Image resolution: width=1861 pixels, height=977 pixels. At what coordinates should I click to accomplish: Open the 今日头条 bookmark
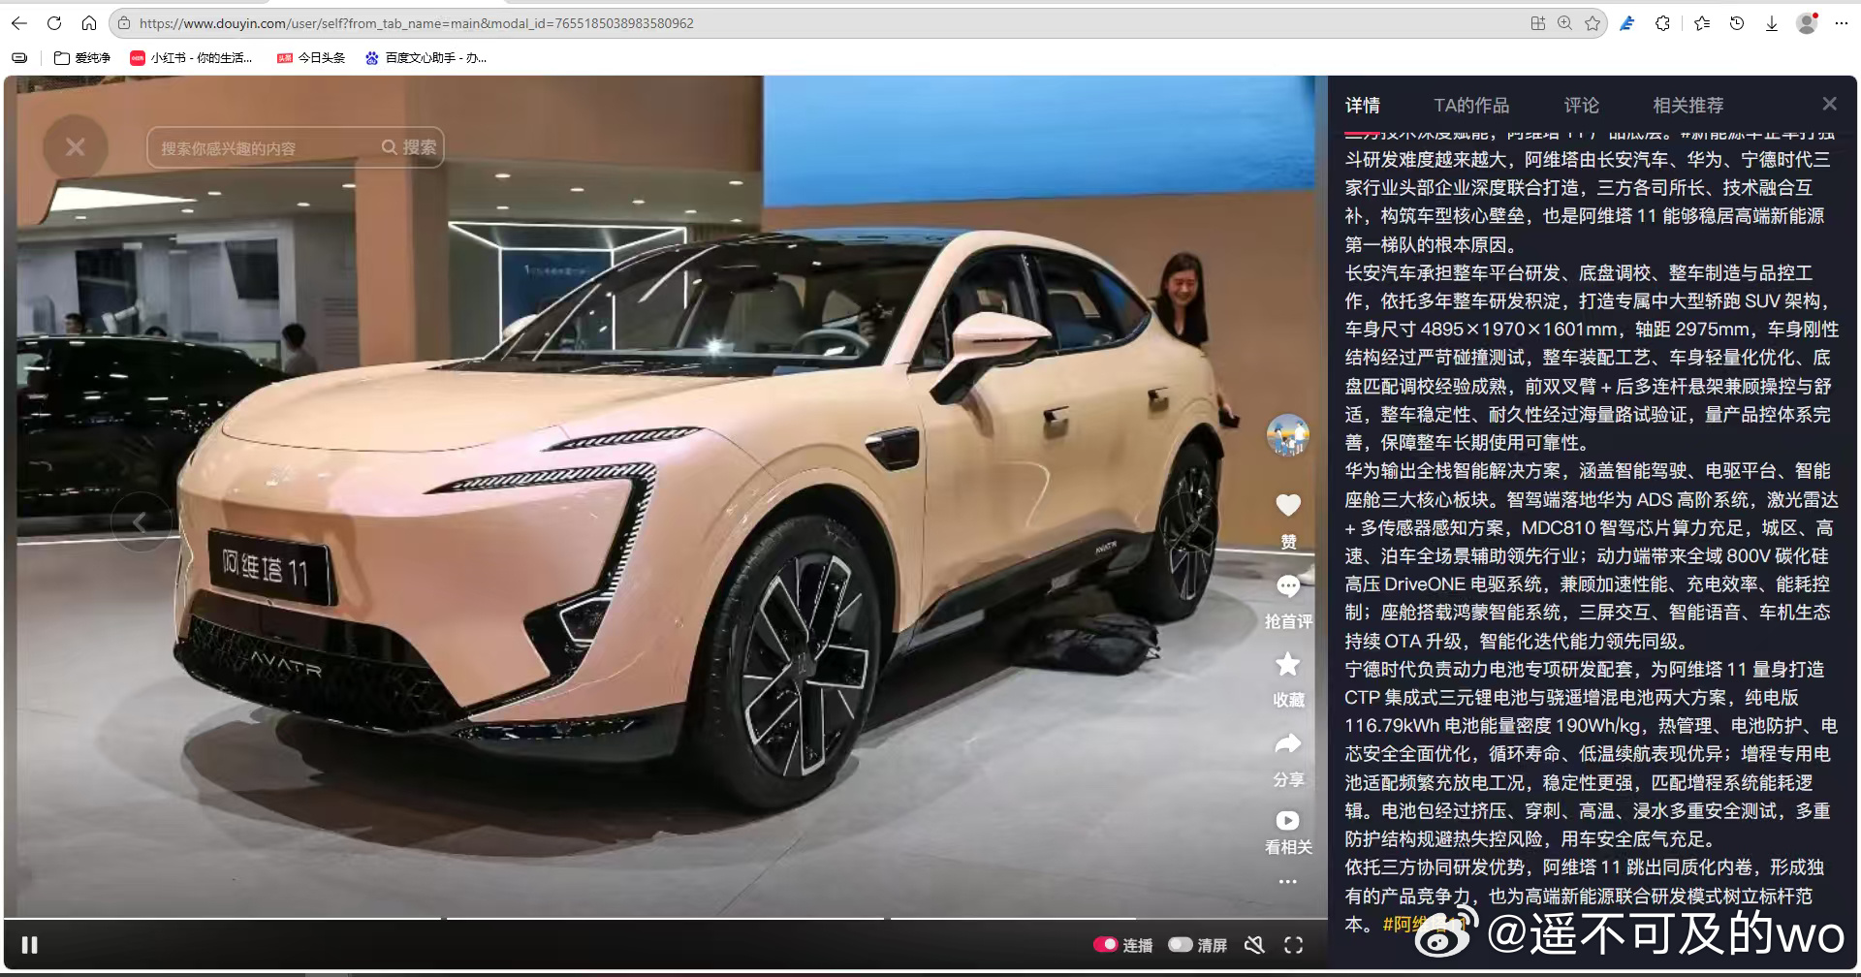311,58
